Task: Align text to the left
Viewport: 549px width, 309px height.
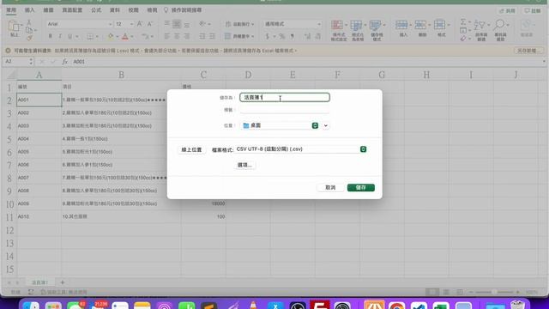Action: click(167, 36)
